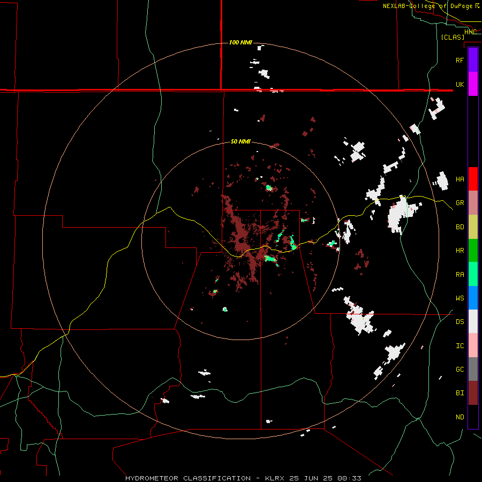Click the gray GC swatch
This screenshot has height=482, width=482.
(x=473, y=369)
